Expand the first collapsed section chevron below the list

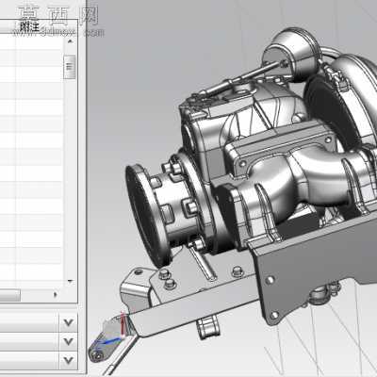(x=68, y=322)
